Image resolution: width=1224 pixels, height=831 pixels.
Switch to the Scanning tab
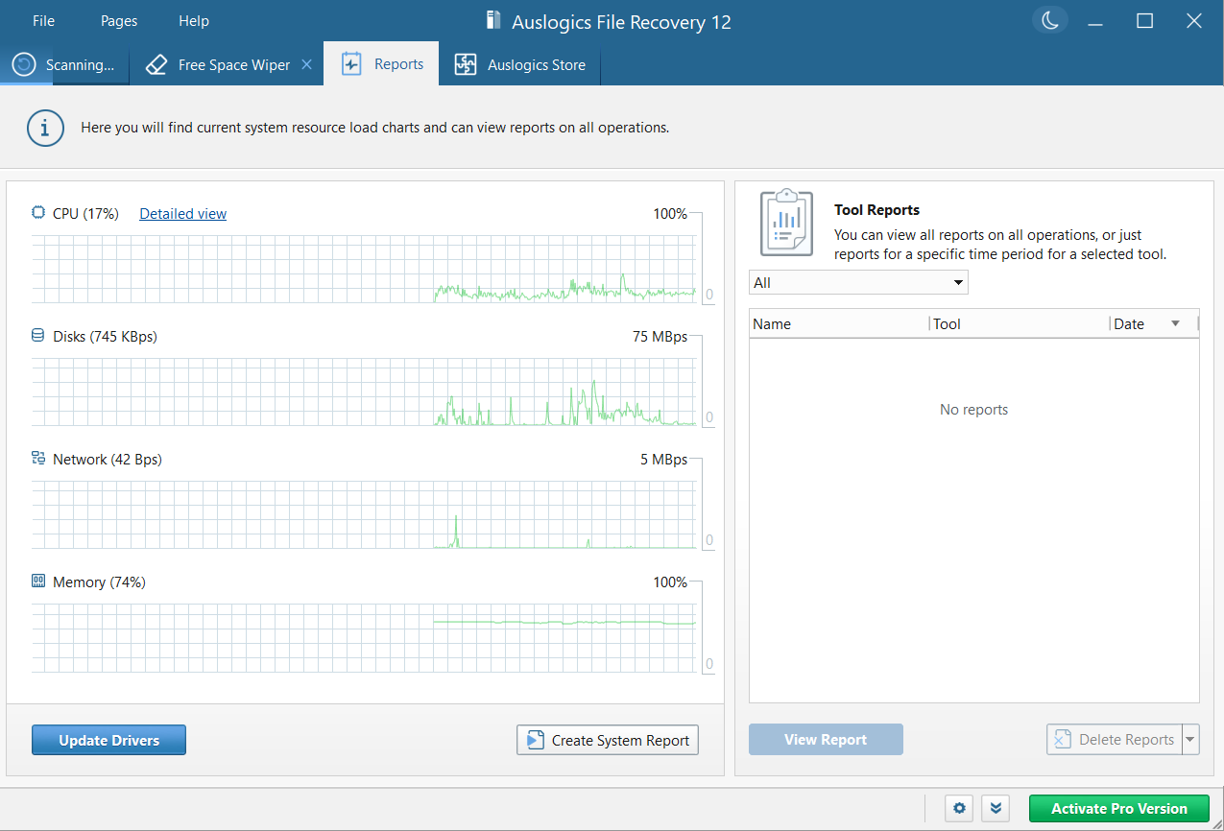(x=64, y=64)
